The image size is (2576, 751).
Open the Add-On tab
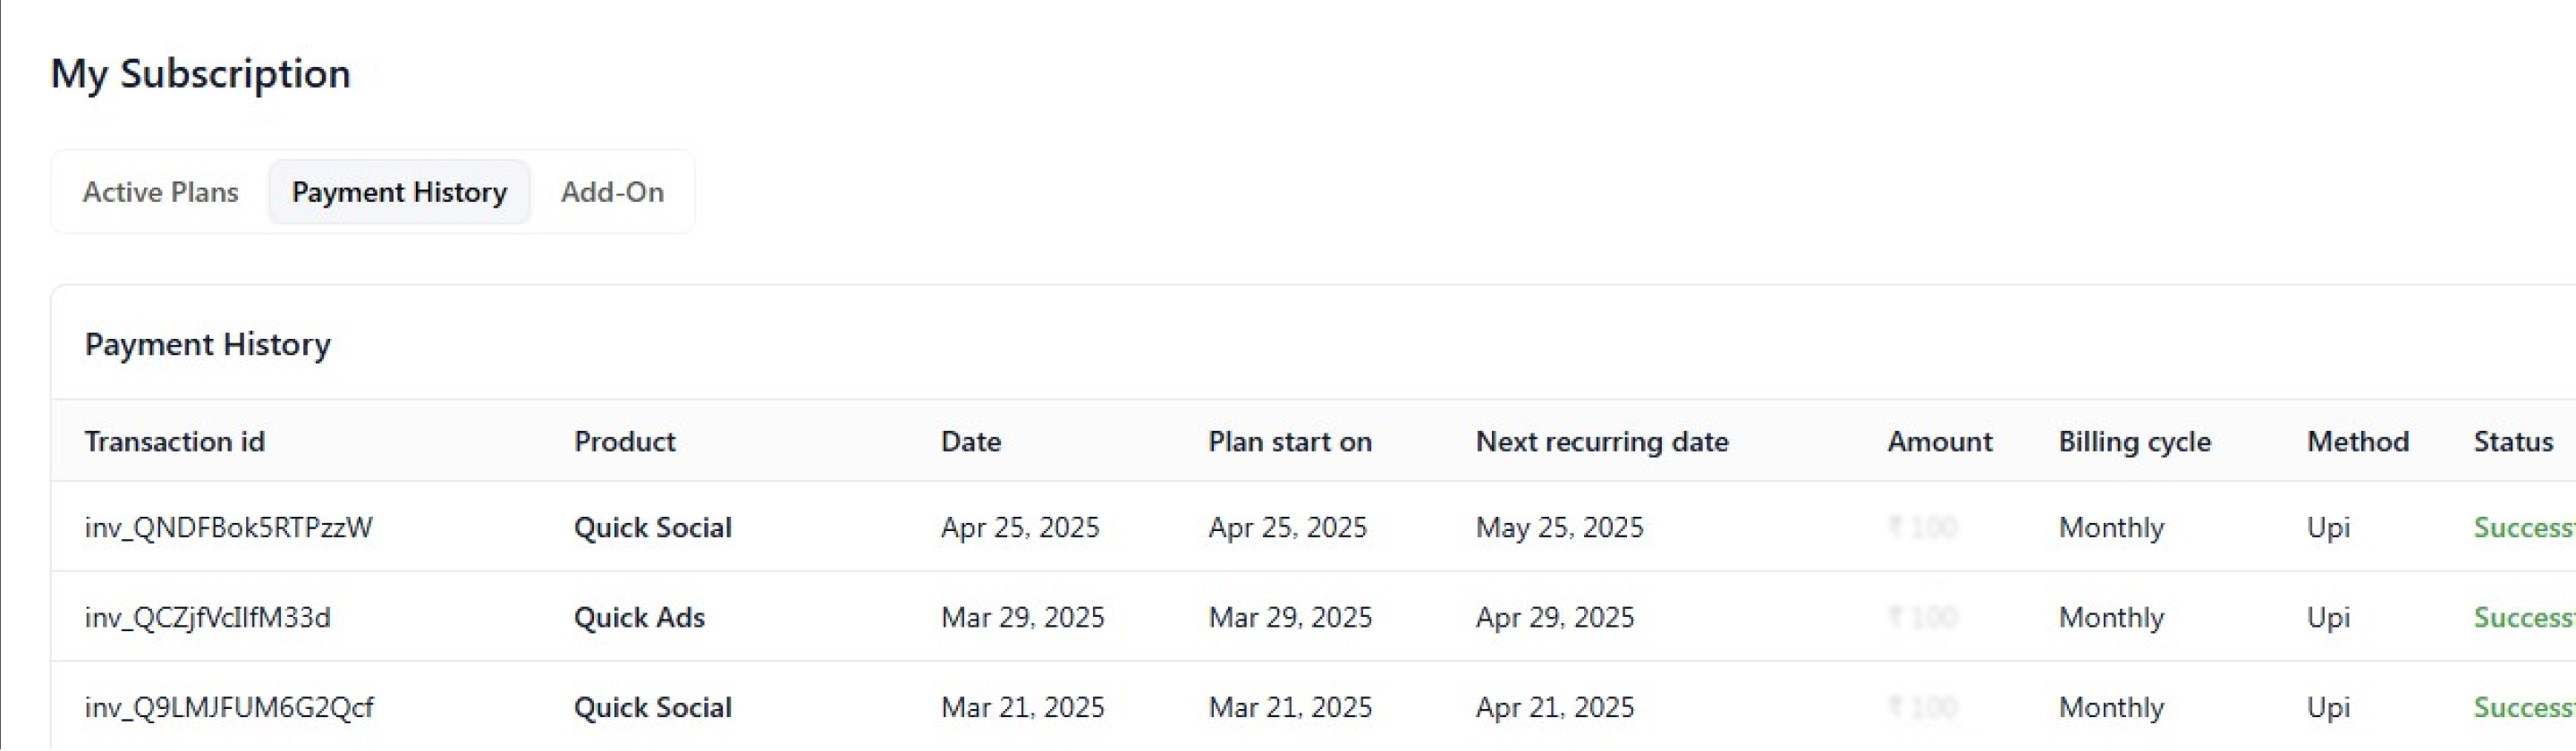pyautogui.click(x=612, y=192)
